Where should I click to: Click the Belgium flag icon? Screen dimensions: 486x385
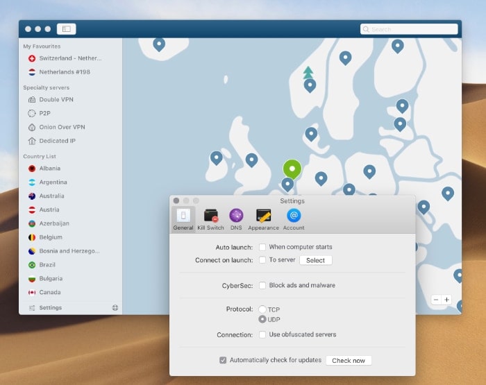32,237
